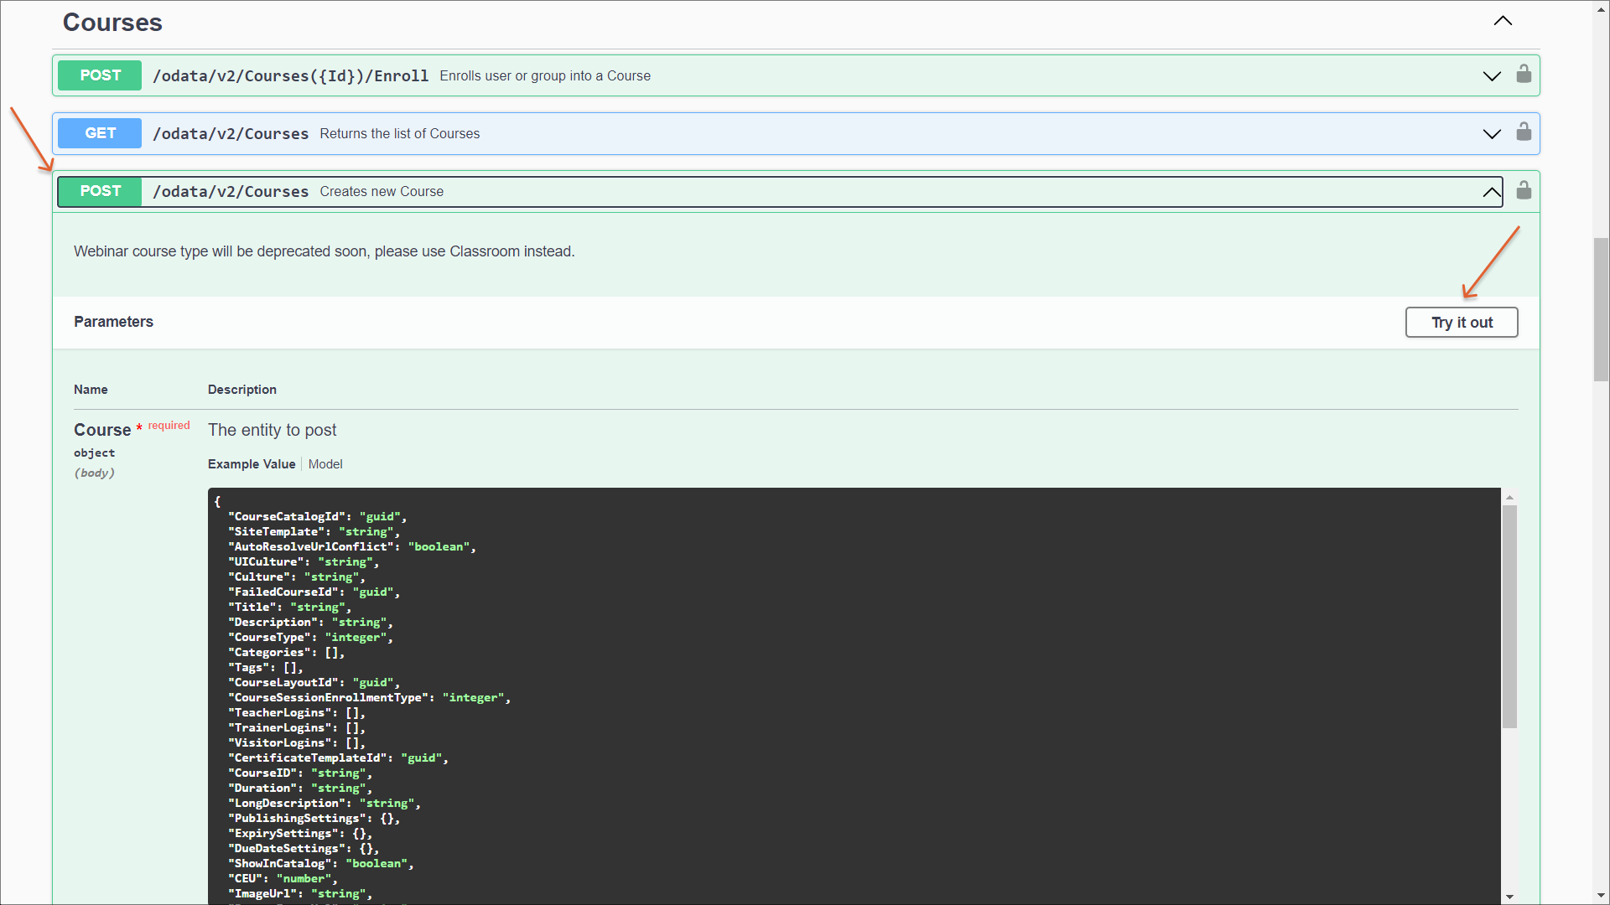Click the 'Creates new Course' summary text
The width and height of the screenshot is (1610, 905).
[x=382, y=192]
